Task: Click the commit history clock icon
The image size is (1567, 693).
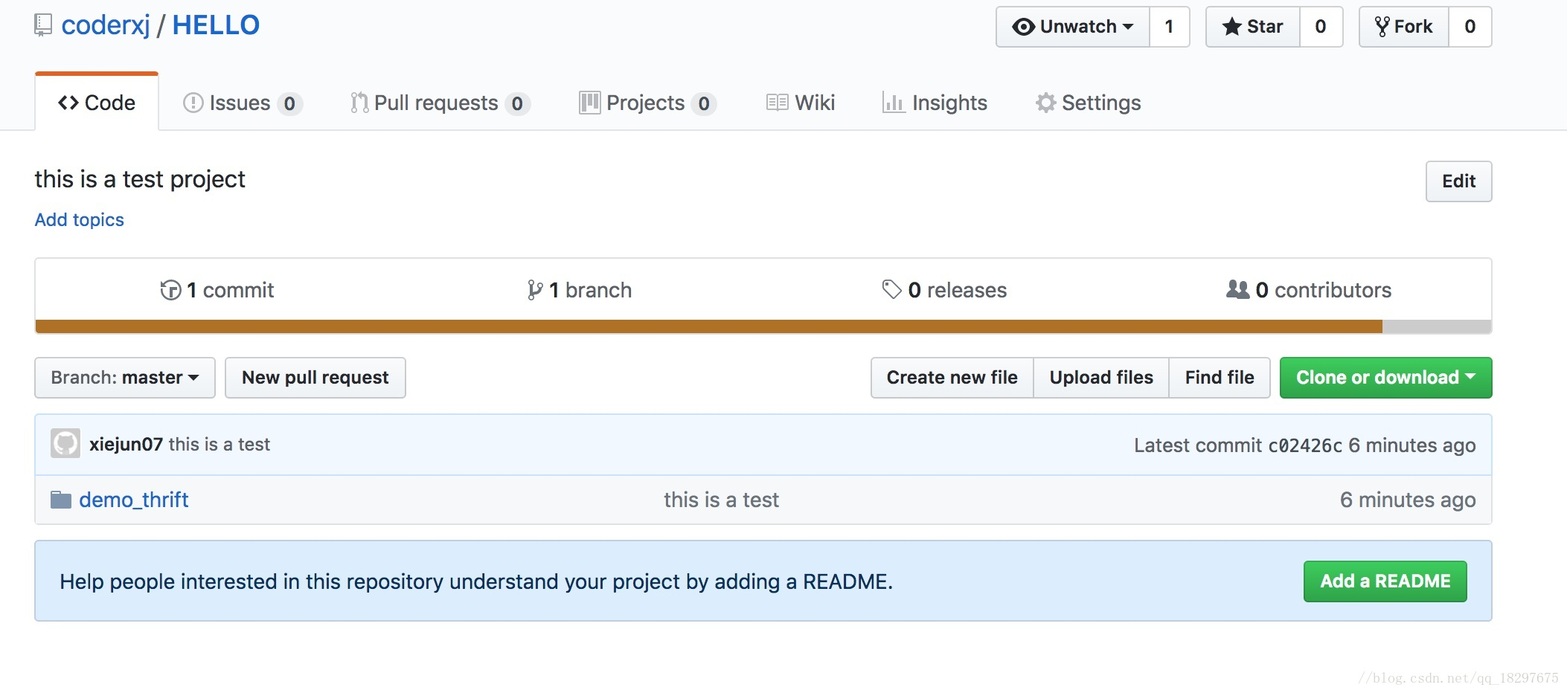Action: [x=170, y=290]
